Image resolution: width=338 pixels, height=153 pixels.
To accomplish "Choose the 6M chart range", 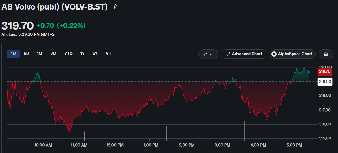I will pos(53,54).
